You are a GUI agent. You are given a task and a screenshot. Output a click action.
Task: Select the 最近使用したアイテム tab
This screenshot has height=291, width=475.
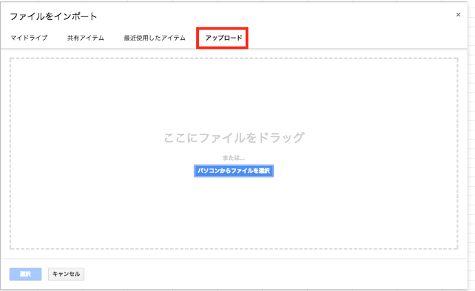[x=154, y=38]
